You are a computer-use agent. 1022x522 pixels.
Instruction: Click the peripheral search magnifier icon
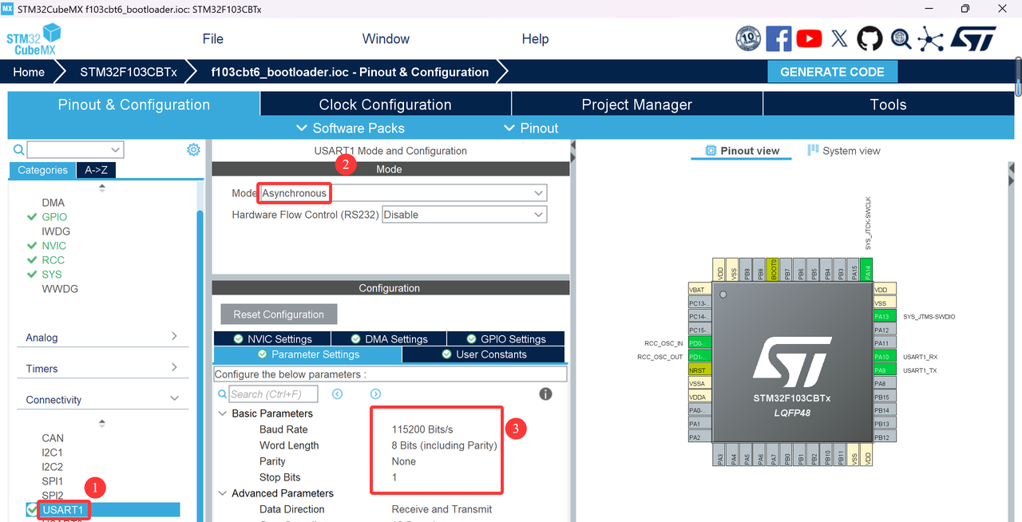(x=18, y=149)
